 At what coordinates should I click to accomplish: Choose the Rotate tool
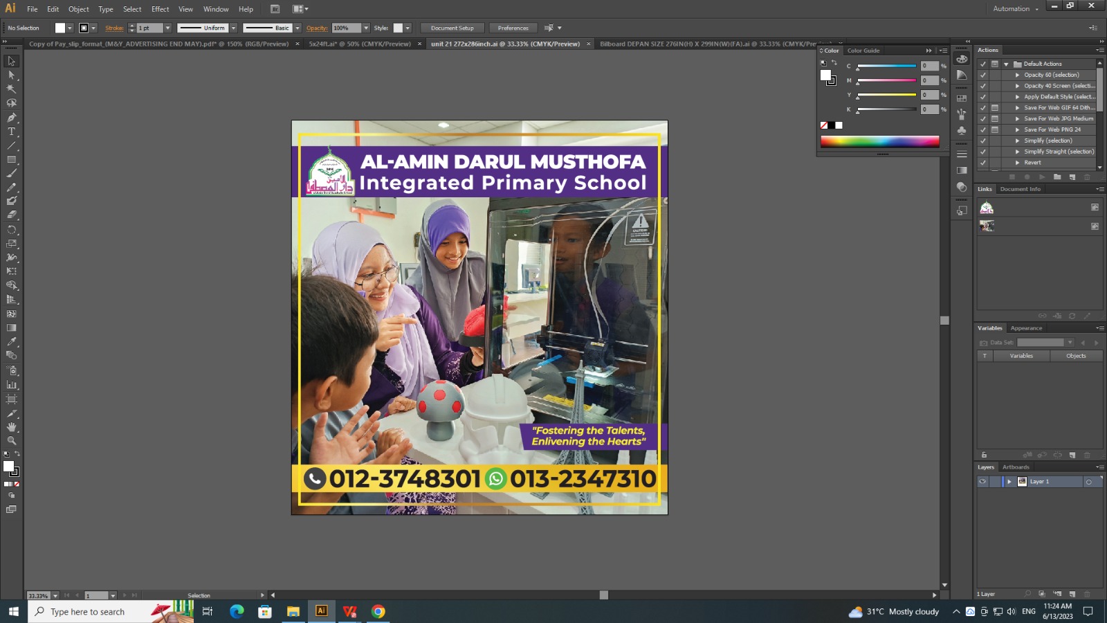pyautogui.click(x=11, y=230)
